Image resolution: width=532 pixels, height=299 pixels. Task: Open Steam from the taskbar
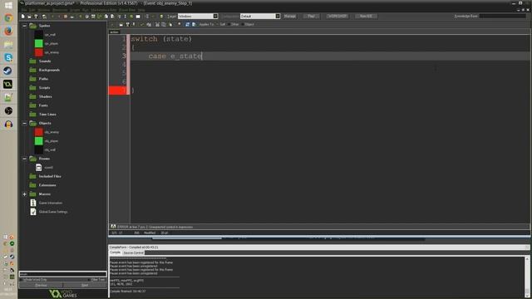[x=8, y=71]
